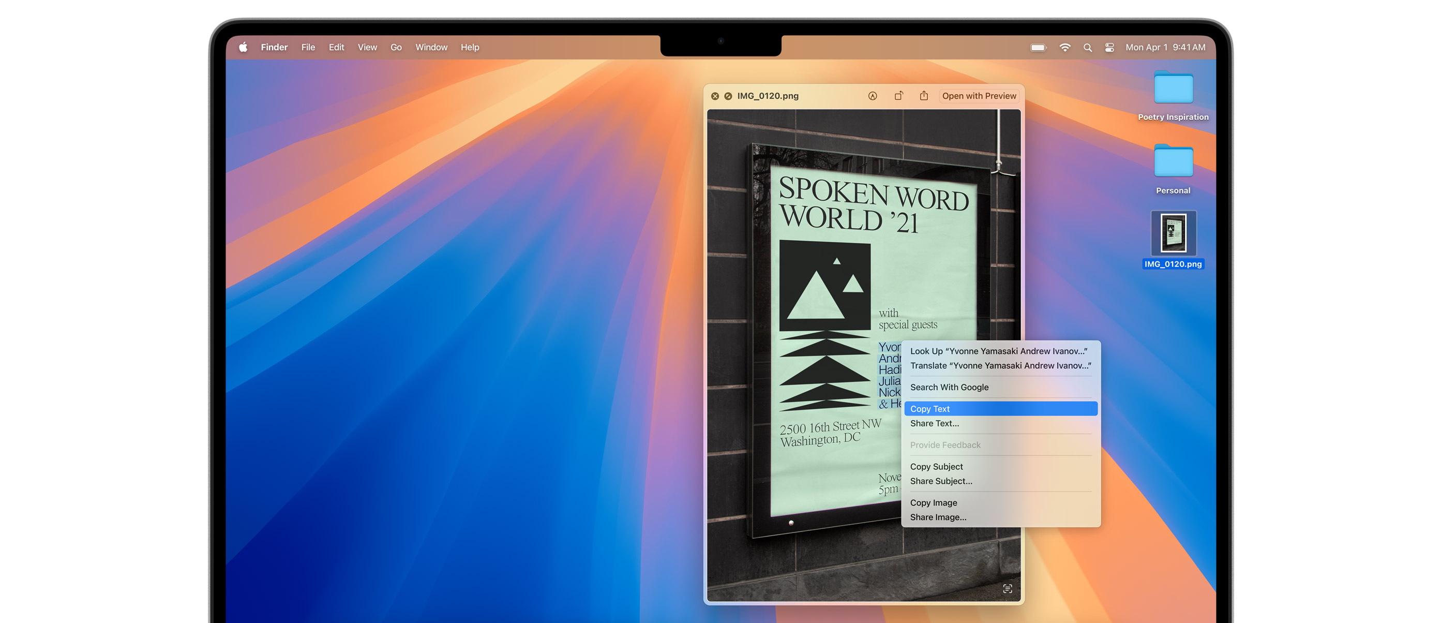Click the Share icon in Quick Look toolbar

click(x=924, y=96)
